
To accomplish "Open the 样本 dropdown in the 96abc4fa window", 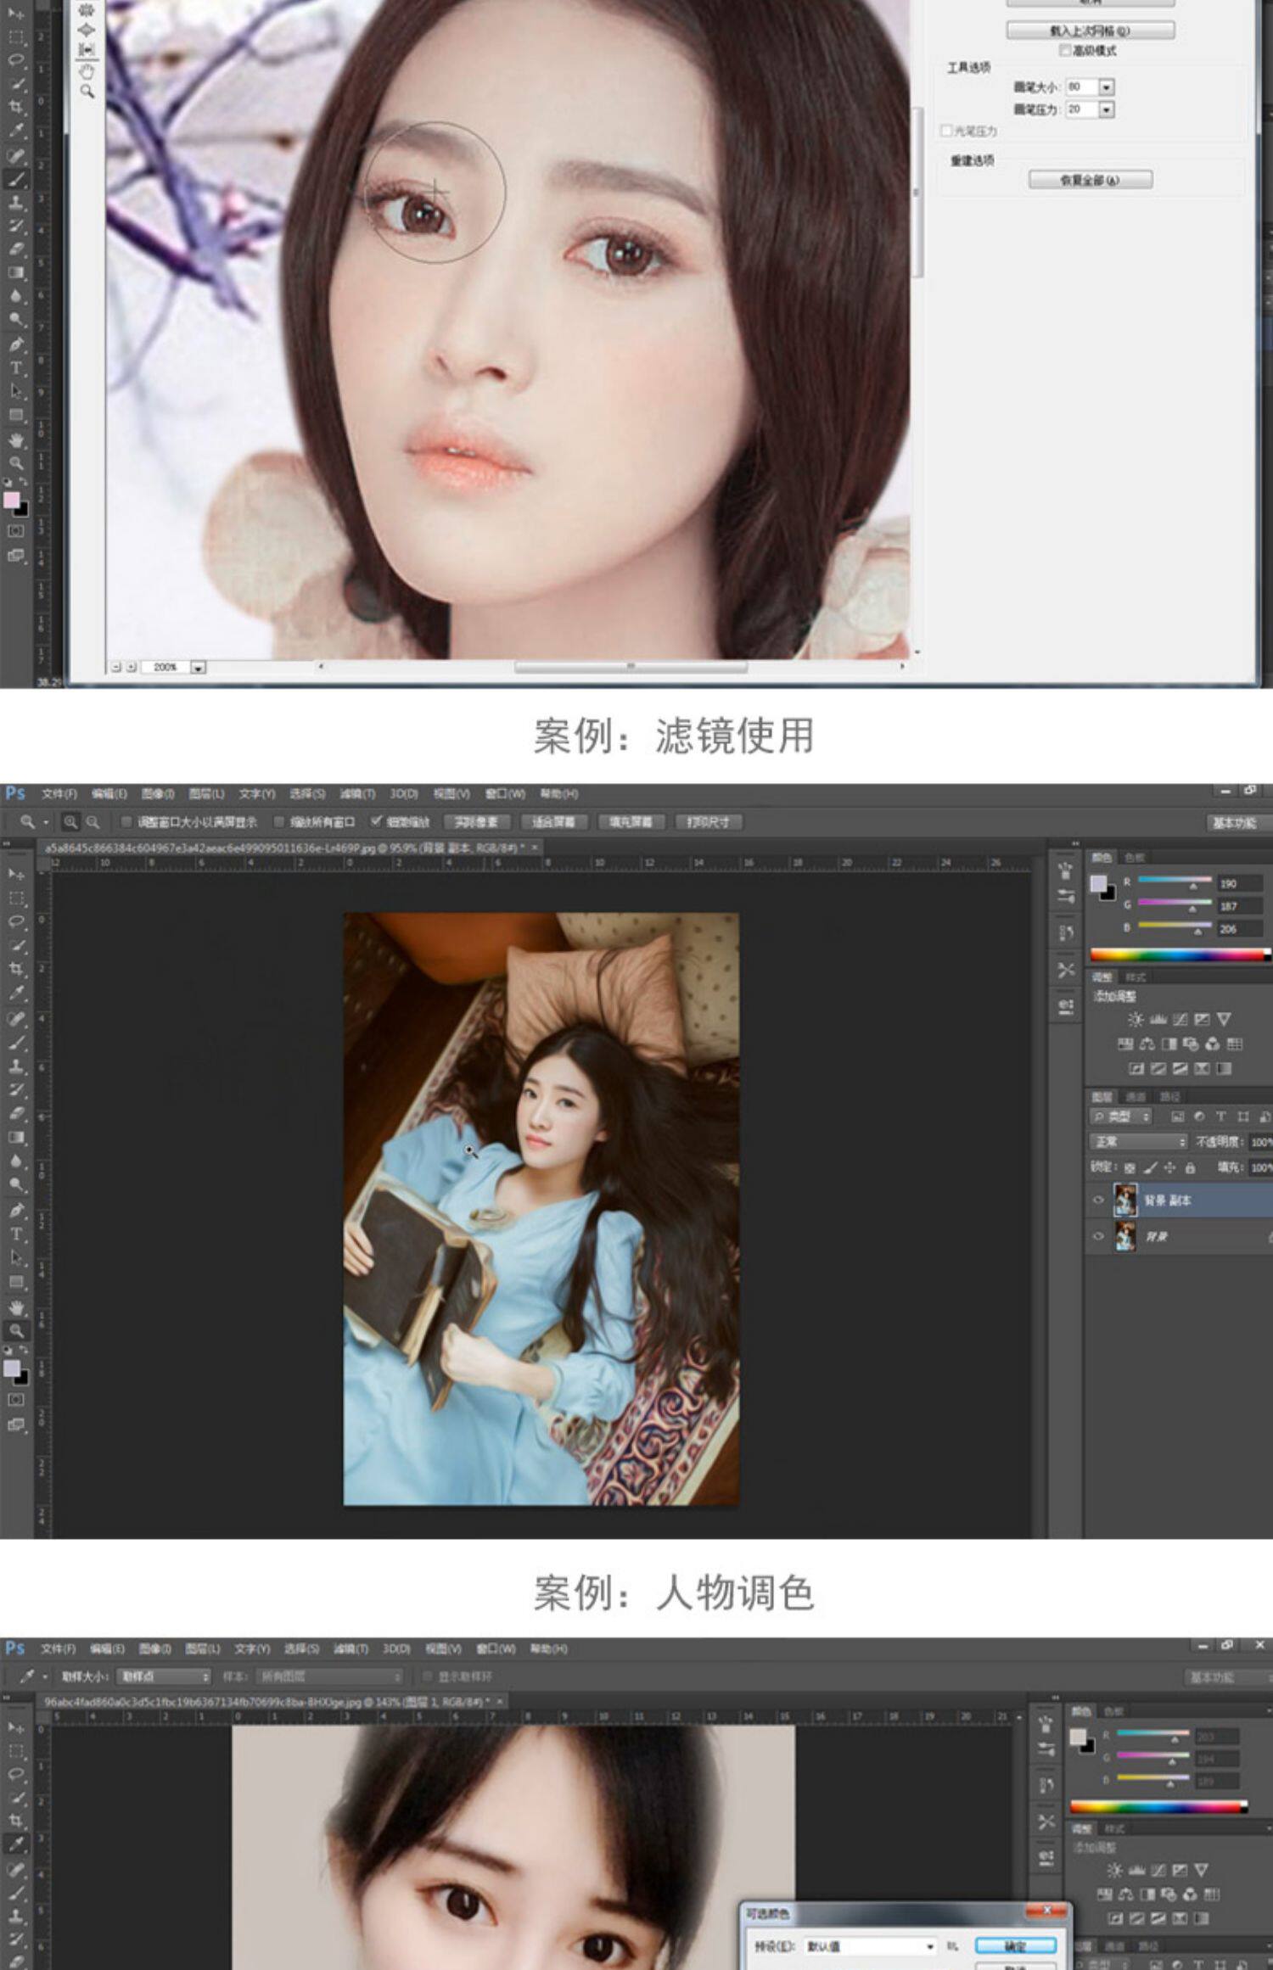I will click(329, 1676).
